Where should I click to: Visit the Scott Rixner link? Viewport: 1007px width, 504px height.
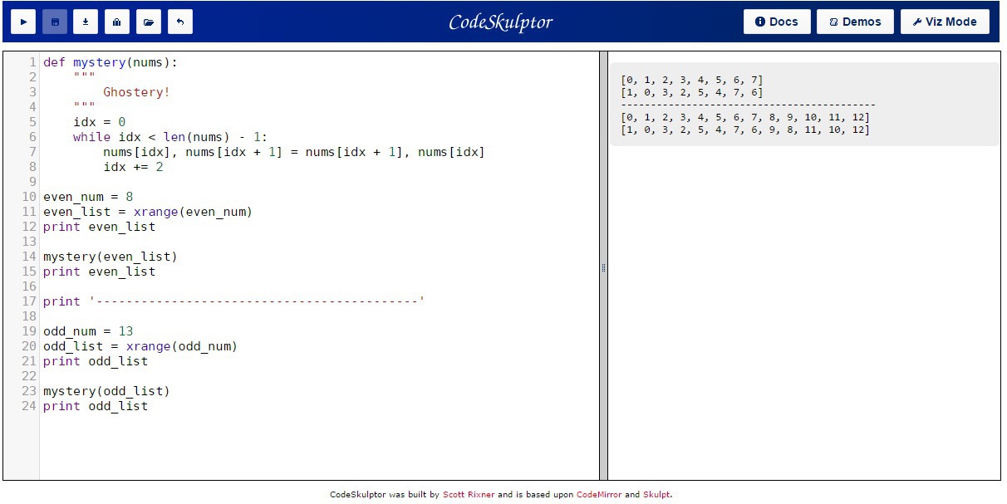(469, 495)
